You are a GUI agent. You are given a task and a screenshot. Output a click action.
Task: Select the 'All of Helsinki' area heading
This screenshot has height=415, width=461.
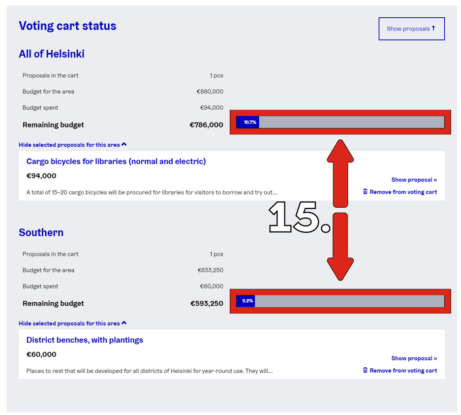click(52, 54)
